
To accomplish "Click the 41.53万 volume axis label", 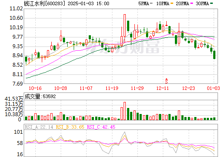I will (14, 99).
